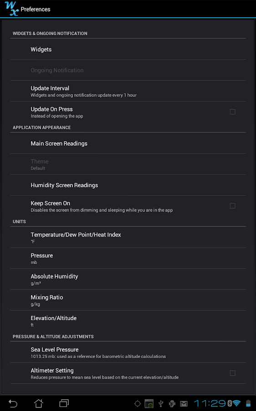Change the Pressure unit from mb

pyautogui.click(x=128, y=258)
